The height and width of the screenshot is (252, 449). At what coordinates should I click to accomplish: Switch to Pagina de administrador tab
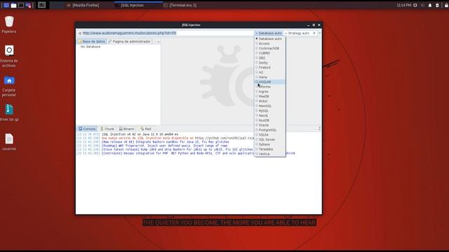[129, 42]
